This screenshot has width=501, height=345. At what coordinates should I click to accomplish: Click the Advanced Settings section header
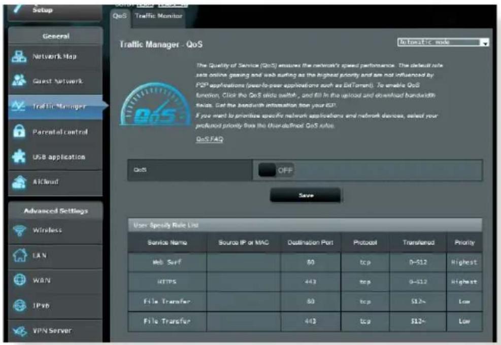pos(56,211)
